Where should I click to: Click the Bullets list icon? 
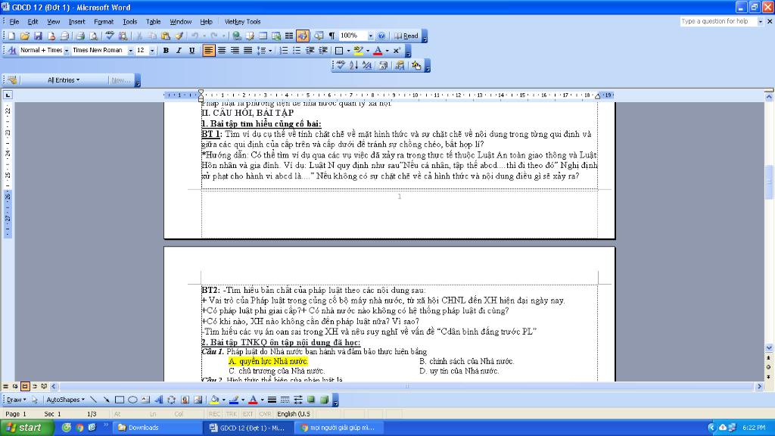coord(297,51)
